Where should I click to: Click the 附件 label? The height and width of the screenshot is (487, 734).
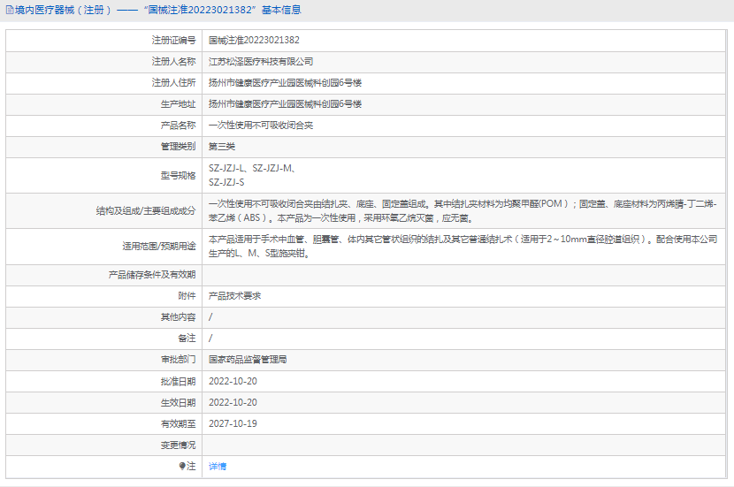(x=187, y=296)
